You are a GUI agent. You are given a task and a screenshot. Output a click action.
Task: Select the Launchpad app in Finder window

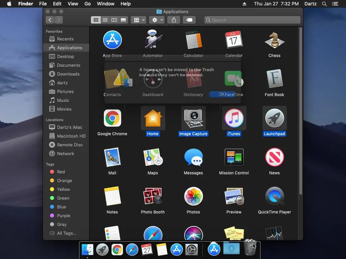tap(274, 118)
